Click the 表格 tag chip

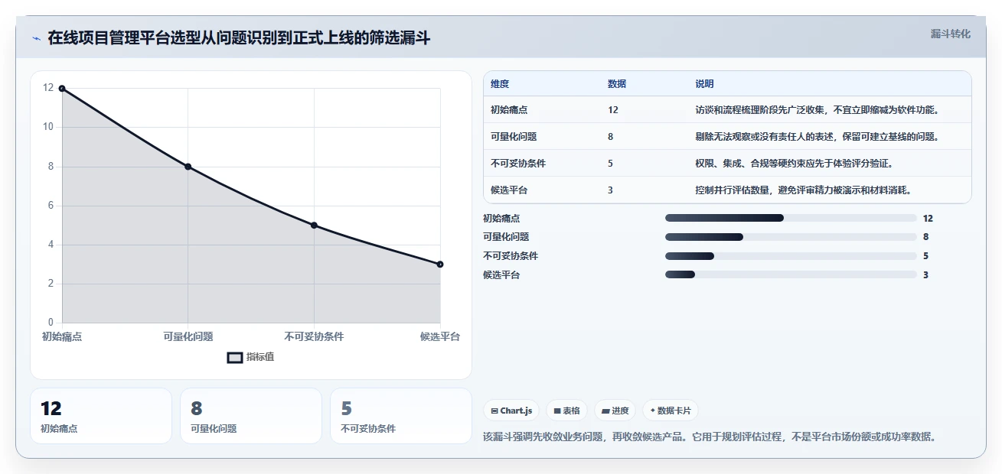pyautogui.click(x=566, y=411)
